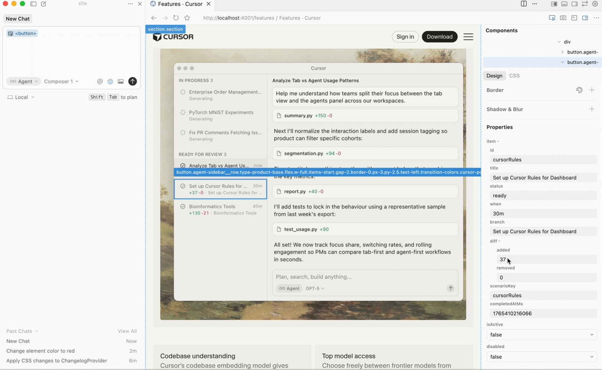
Task: Click View All past chats
Action: (127, 331)
